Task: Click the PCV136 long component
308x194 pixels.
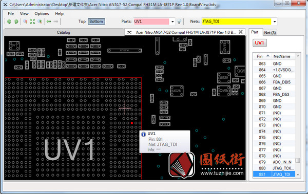Action: (x=125, y=51)
